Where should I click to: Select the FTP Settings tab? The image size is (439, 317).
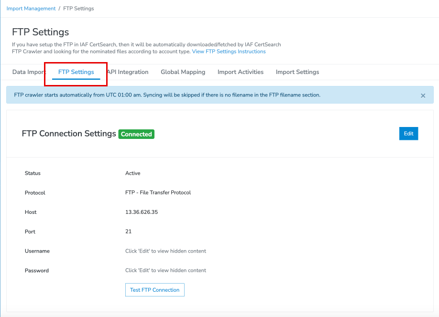(76, 72)
